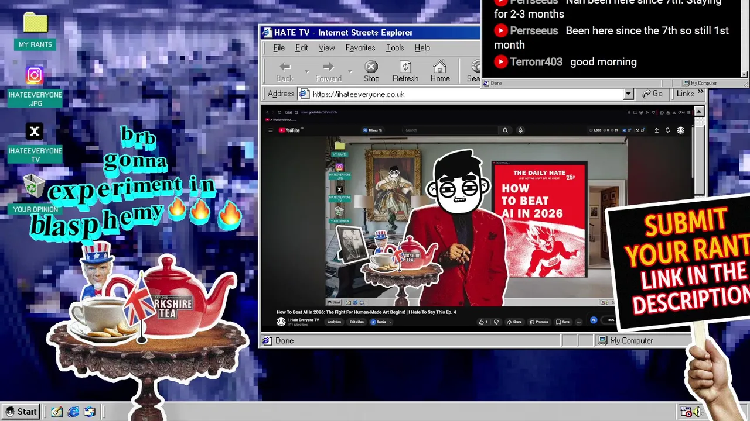The height and width of the screenshot is (421, 750).
Task: Click the Home toolbar button
Action: tap(440, 72)
